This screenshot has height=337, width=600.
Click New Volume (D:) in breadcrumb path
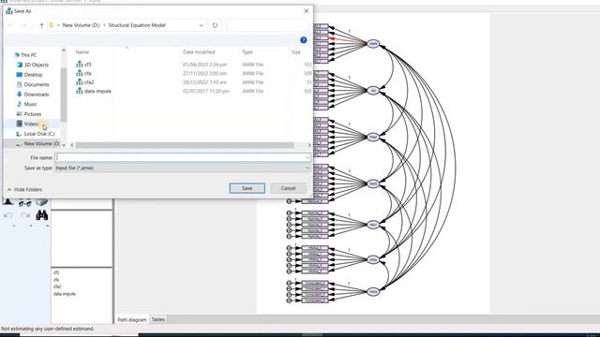[82, 25]
